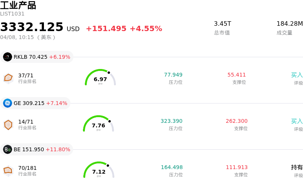Click the RKLB 6.97 score gauge
This screenshot has width=303, height=185.
click(100, 78)
